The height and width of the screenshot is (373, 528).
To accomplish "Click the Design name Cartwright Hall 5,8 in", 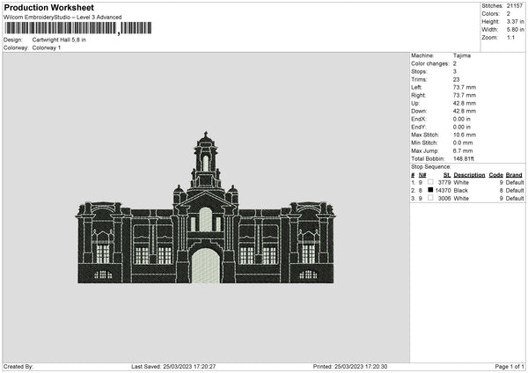I will click(x=59, y=40).
